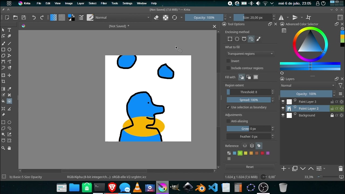
Task: Uncheck Use selection as boundary
Action: (x=228, y=107)
